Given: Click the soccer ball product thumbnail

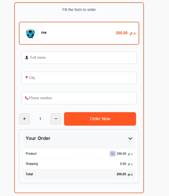Looking at the screenshot, I should 30,33.
